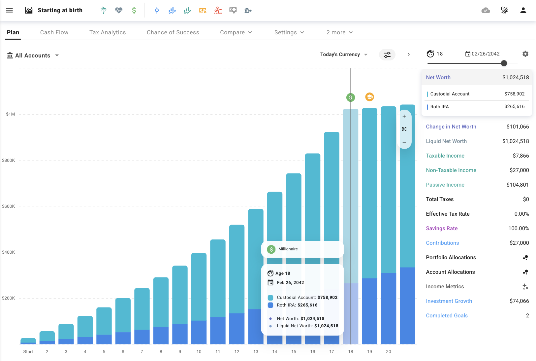Click the heartbeat health icon
536x361 pixels.
(x=119, y=11)
